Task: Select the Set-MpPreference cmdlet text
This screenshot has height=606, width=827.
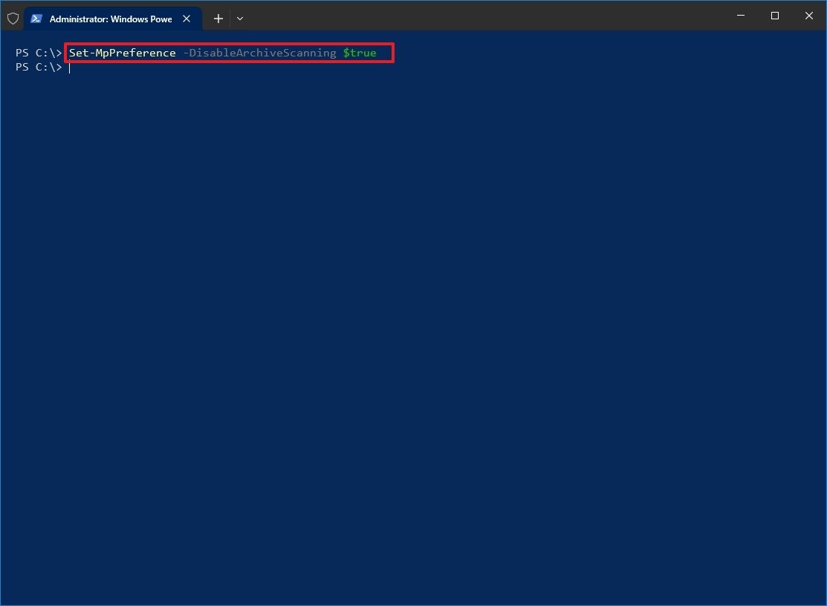Action: [121, 53]
